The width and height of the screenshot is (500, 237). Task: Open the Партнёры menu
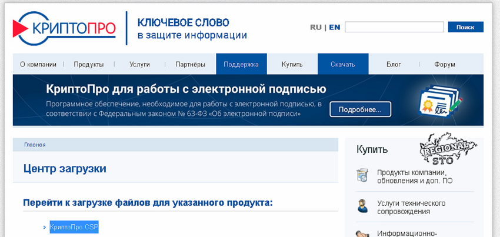click(x=191, y=65)
